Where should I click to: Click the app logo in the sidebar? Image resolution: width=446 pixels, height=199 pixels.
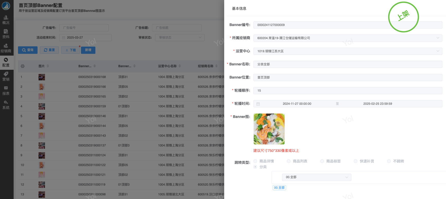[x=6, y=6]
